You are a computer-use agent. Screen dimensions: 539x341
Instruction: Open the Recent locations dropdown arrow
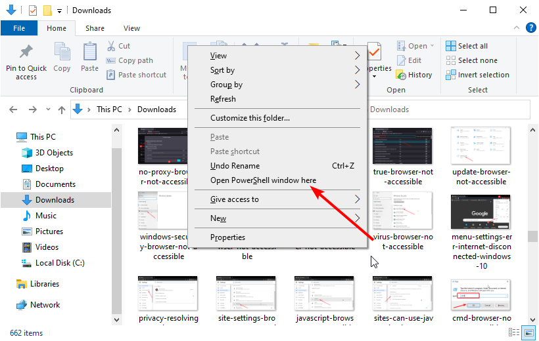48,110
